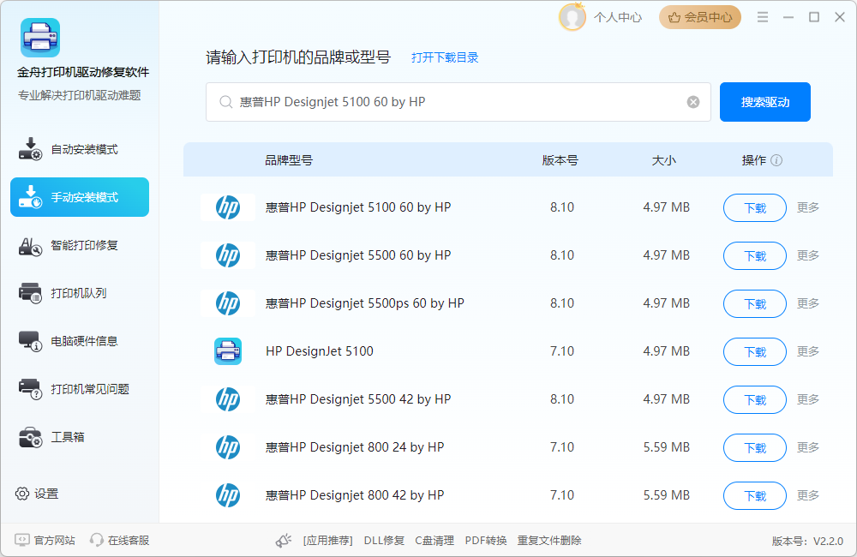Expand 更多 for Designjet 800 24 row
Viewport: 857px width, 557px height.
tap(808, 447)
